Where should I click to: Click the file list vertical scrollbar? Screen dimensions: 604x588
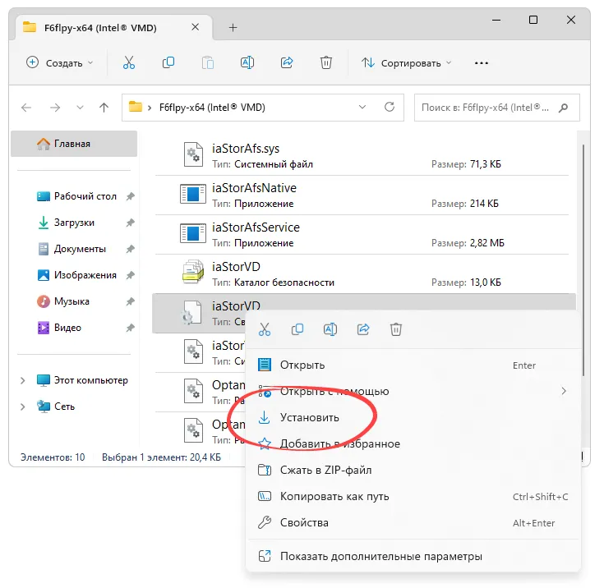click(583, 260)
